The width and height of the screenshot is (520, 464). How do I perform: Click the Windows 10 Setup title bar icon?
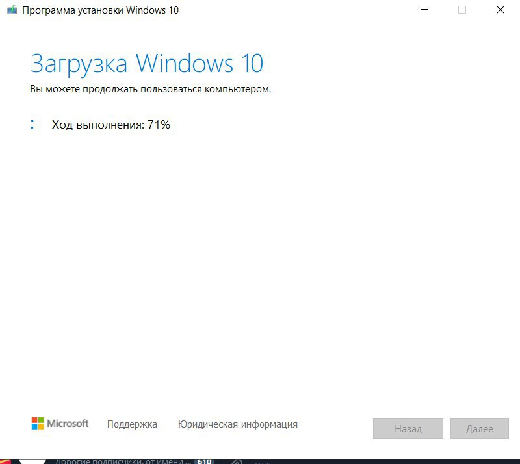tap(12, 10)
